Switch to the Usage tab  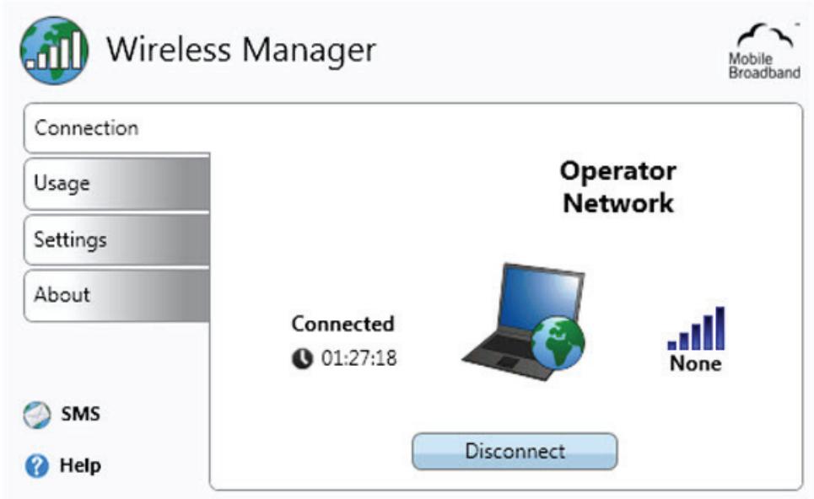(x=116, y=183)
